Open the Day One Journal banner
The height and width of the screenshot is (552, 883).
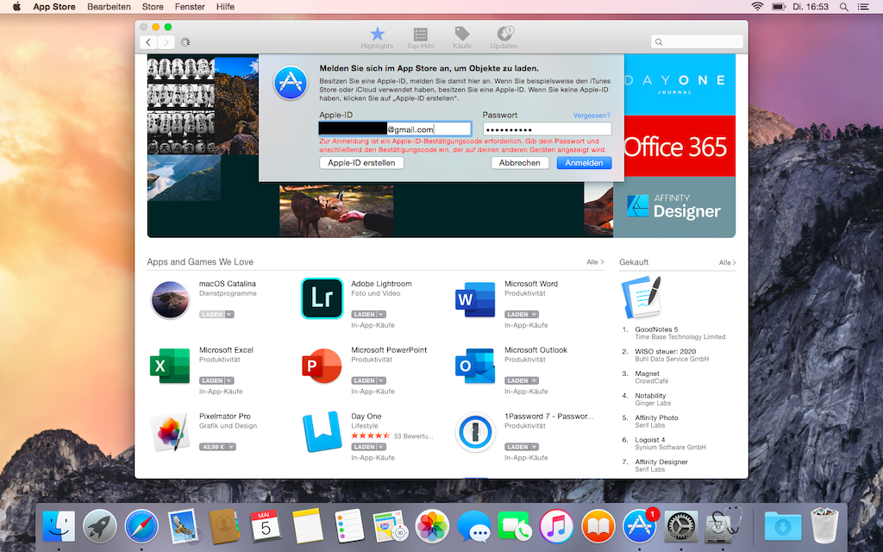679,85
